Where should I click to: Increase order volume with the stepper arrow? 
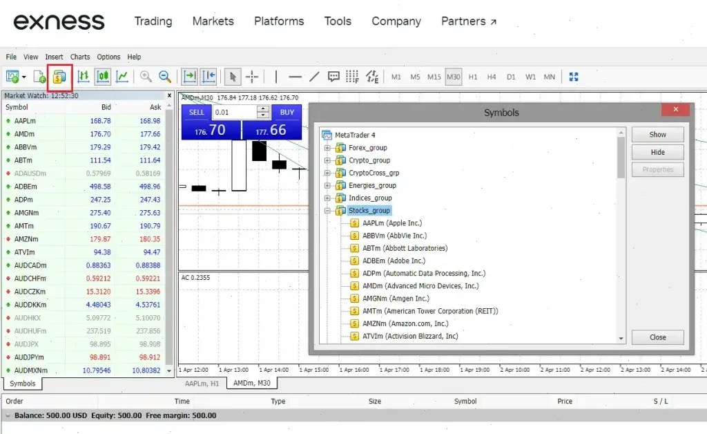[262, 109]
